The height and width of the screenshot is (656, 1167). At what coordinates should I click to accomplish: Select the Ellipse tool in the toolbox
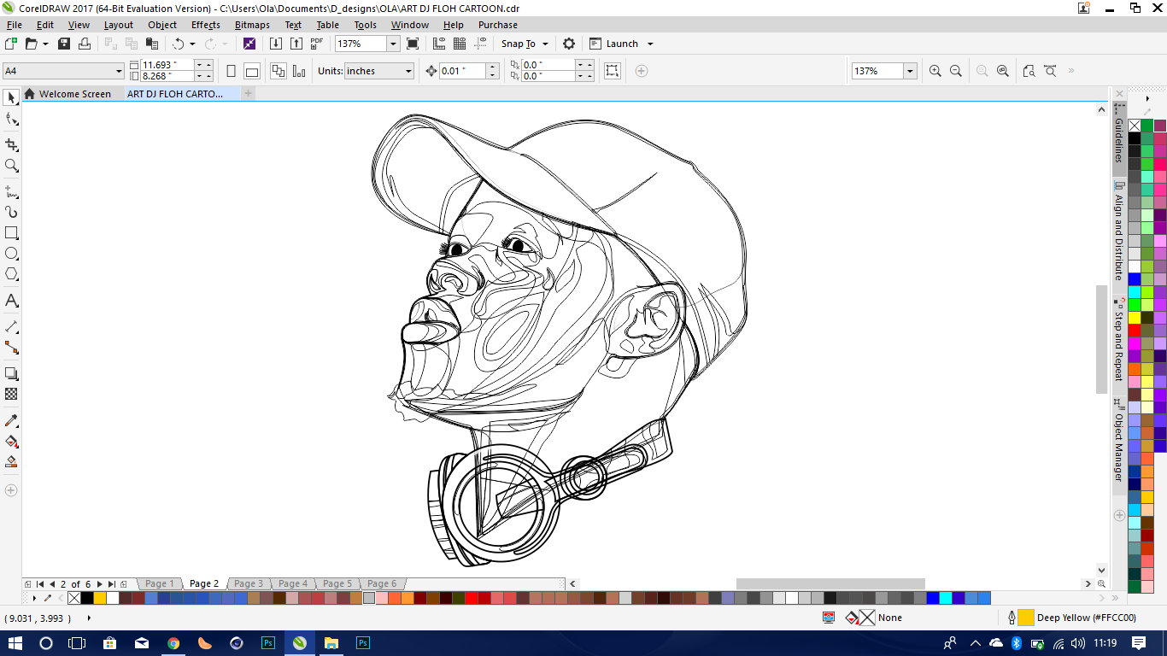tap(11, 254)
